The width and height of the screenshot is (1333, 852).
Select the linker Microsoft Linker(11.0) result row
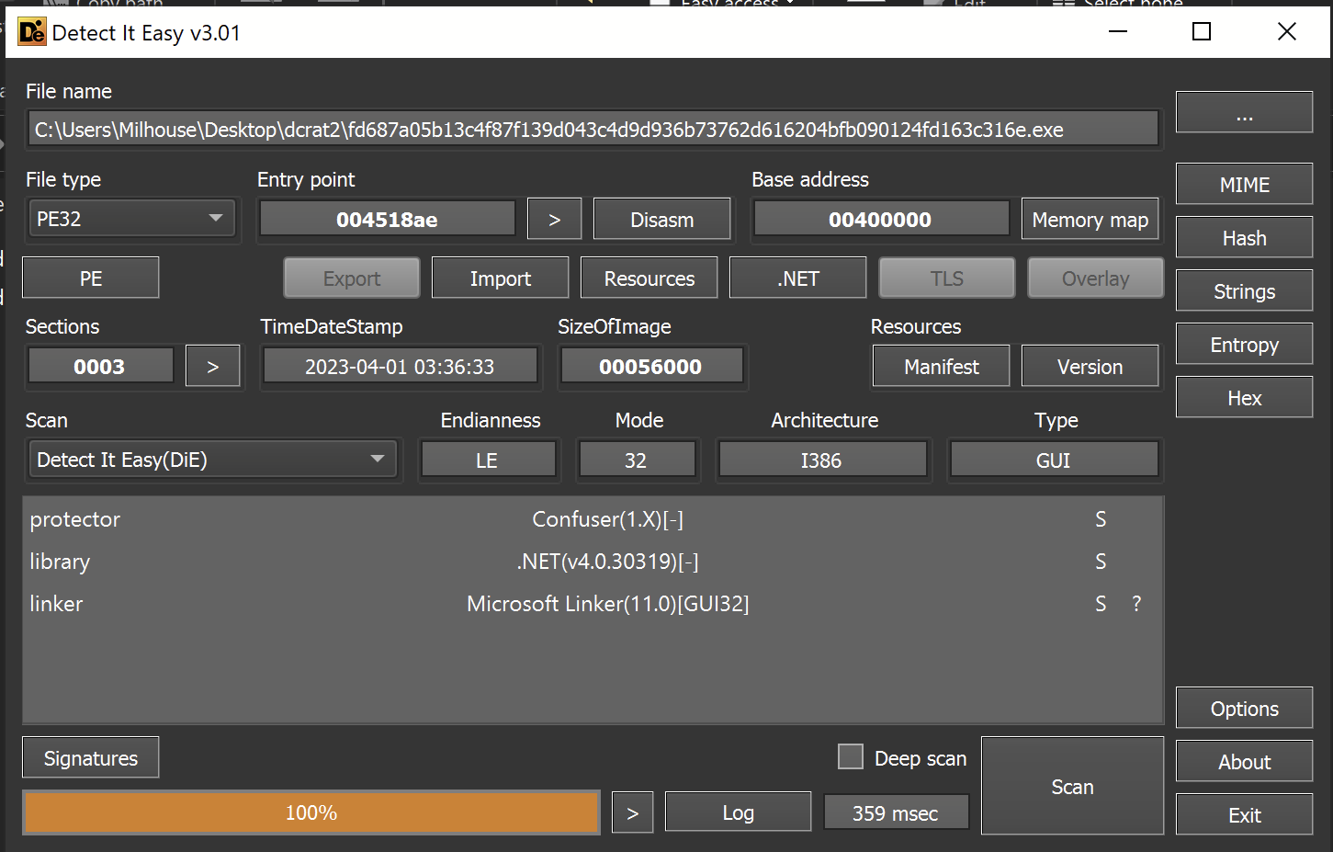click(593, 604)
